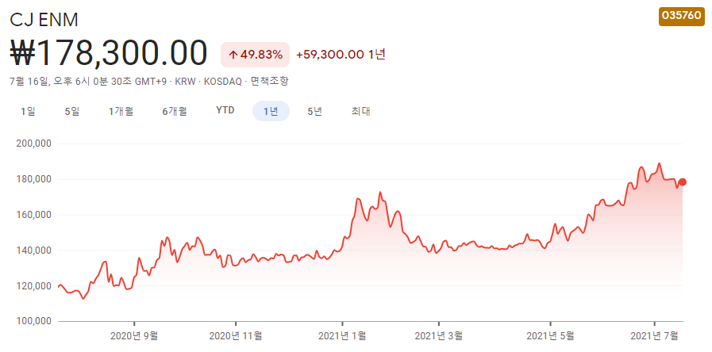
Task: Click the 49.83% change badge
Action: [256, 55]
